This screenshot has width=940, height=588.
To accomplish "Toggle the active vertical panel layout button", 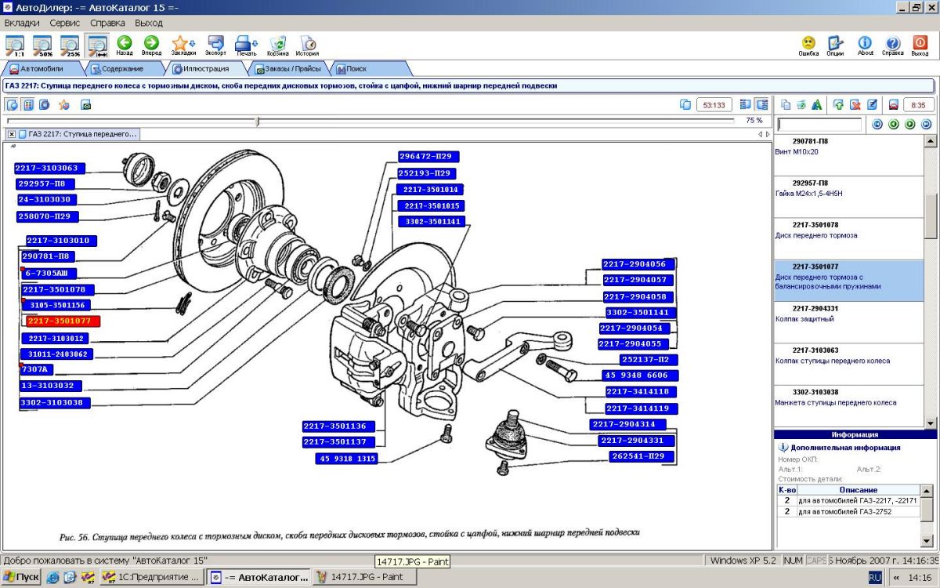I will coord(761,104).
